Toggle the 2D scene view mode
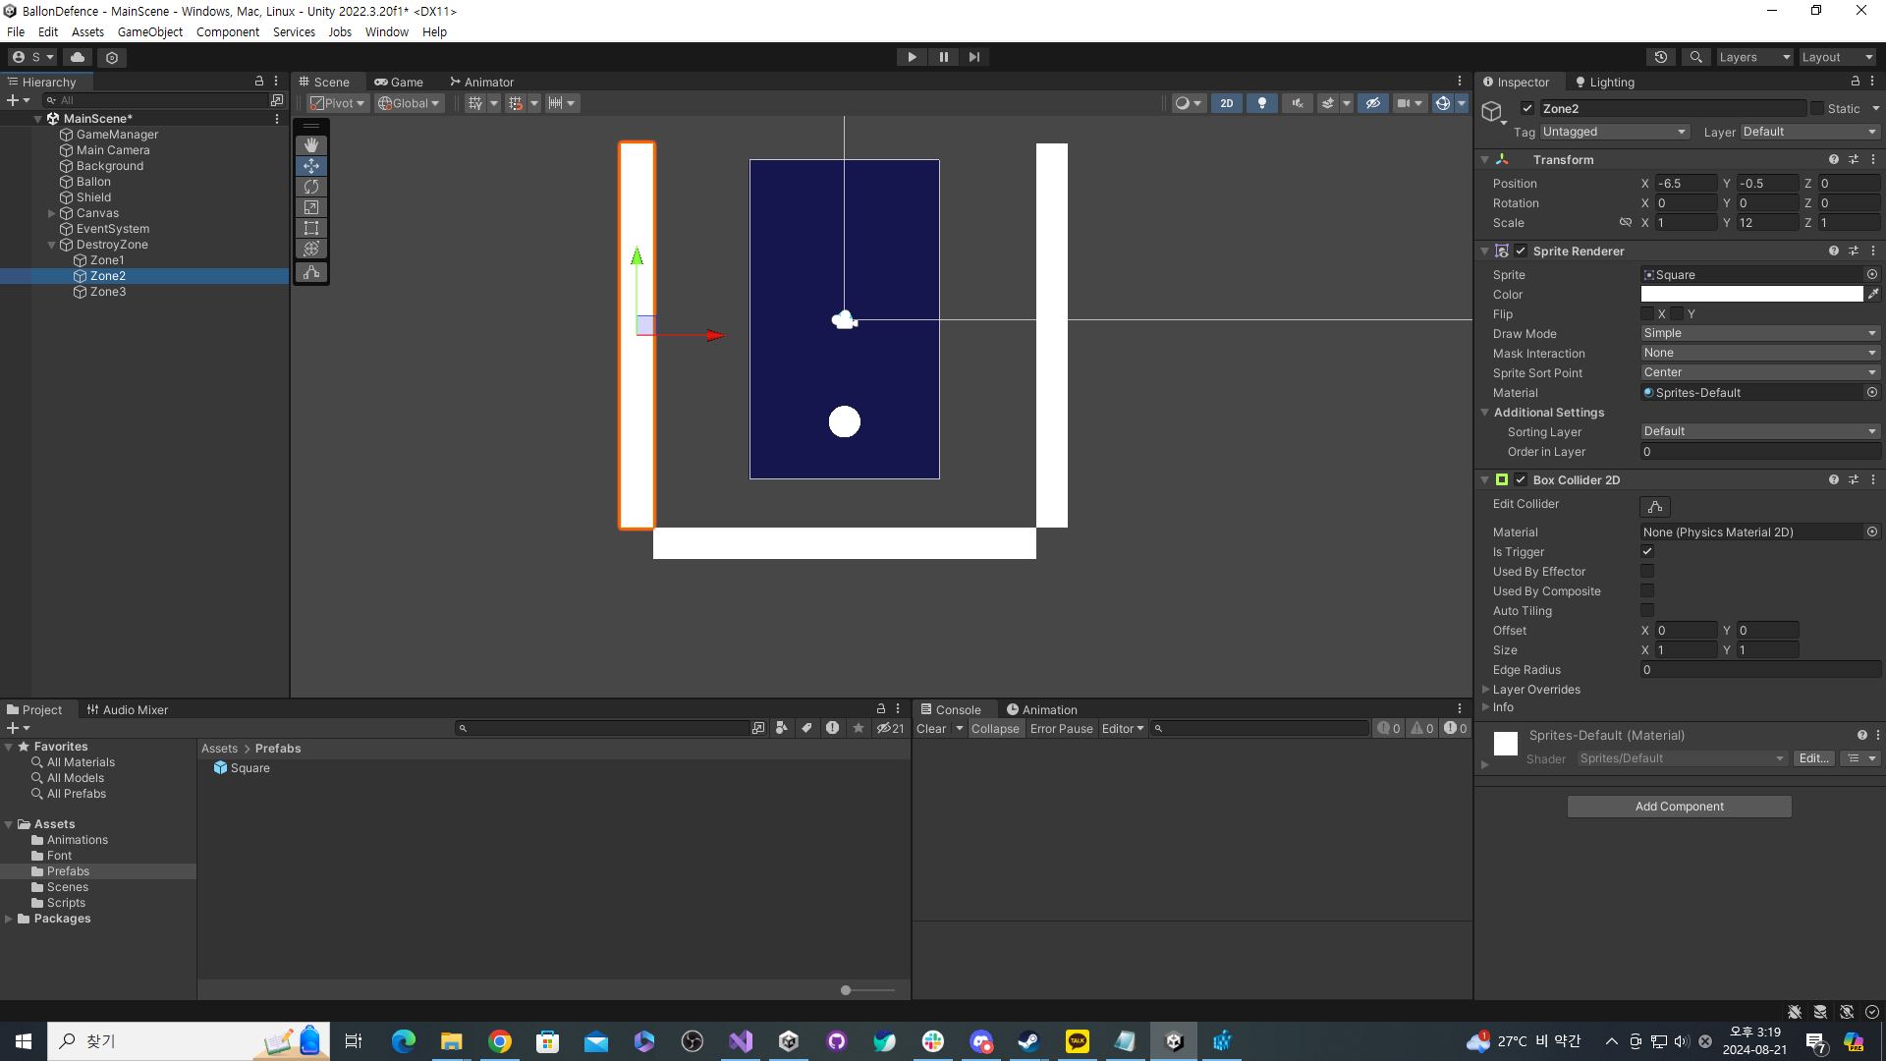The height and width of the screenshot is (1061, 1886). (x=1226, y=103)
